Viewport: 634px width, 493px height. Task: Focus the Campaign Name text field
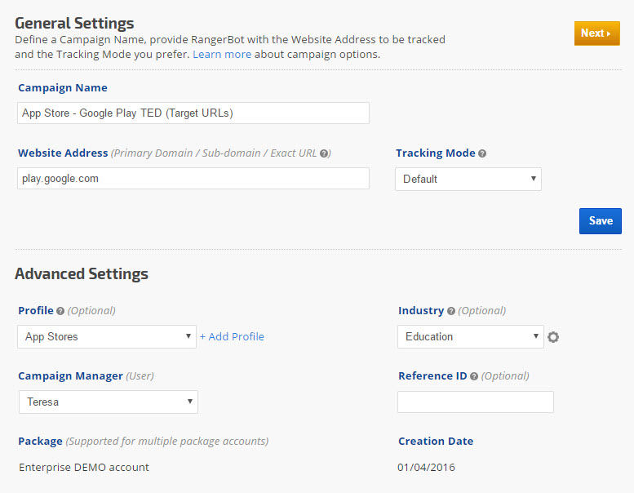click(x=193, y=113)
